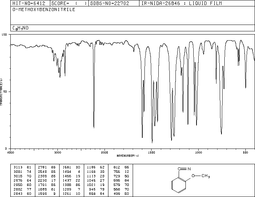Click the C8H7NO molecular formula
255x197 pixels.
pos(20,28)
